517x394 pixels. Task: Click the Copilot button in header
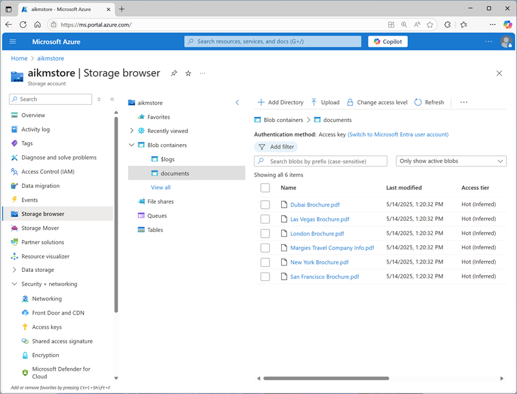click(x=388, y=41)
